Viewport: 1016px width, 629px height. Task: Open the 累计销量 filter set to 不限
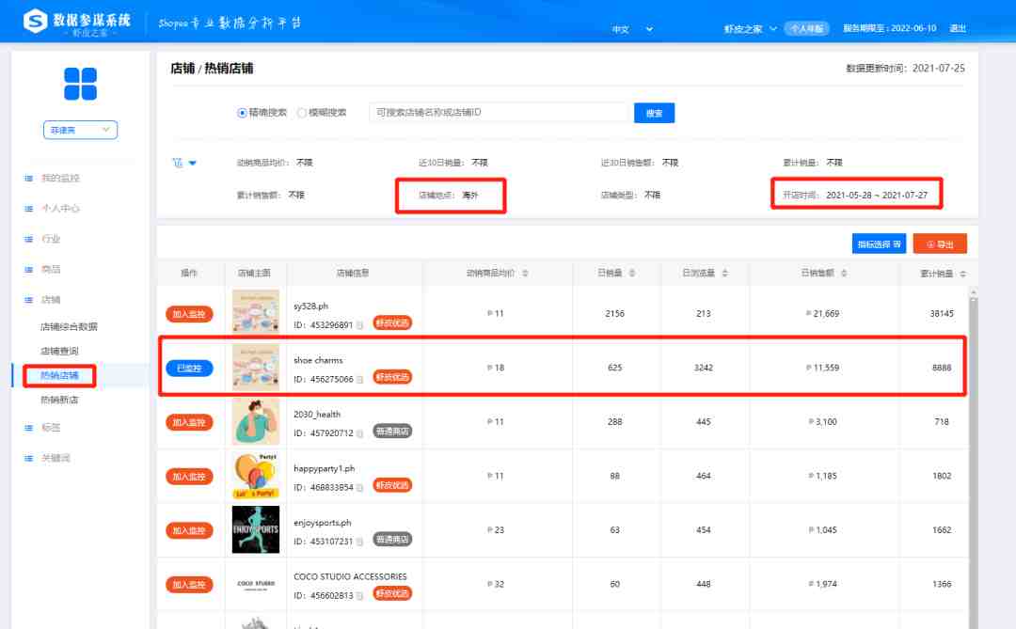(813, 163)
